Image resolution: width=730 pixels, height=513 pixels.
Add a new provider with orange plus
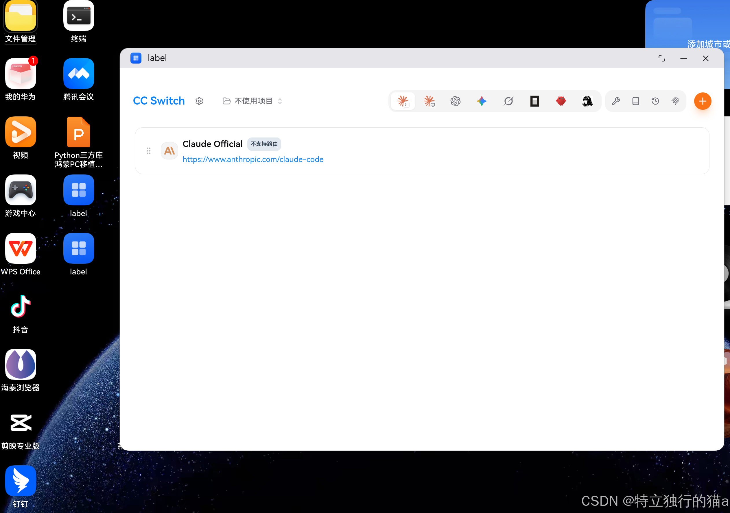pos(703,101)
